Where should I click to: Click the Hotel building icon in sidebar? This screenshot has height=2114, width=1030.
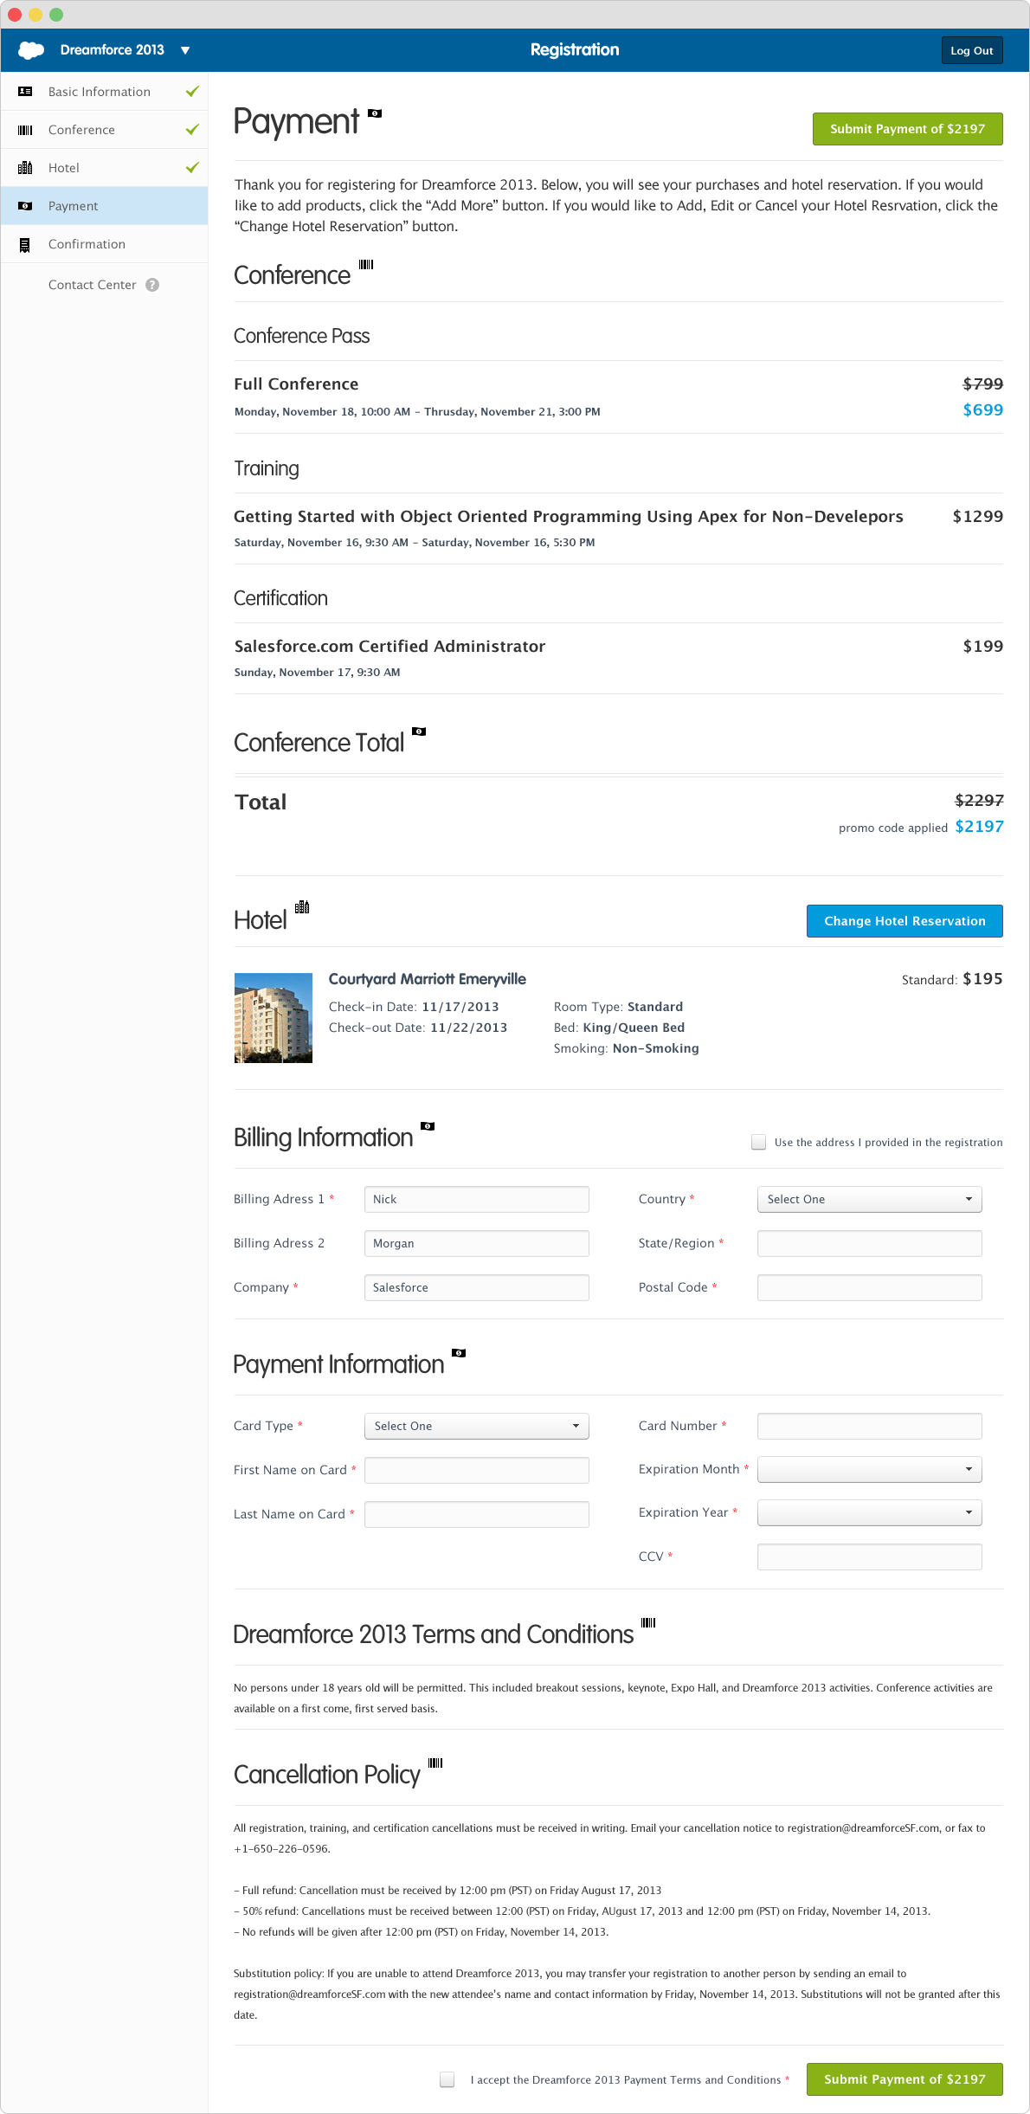click(25, 168)
